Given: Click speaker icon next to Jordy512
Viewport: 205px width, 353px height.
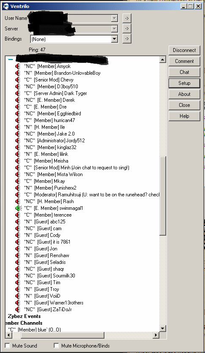Looking at the screenshot, I should 18,141.
